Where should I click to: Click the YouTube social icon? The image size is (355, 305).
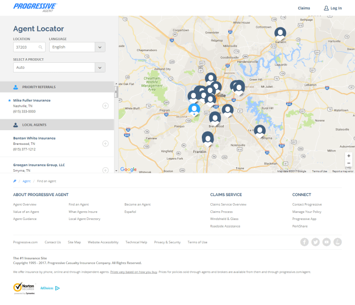pyautogui.click(x=327, y=242)
